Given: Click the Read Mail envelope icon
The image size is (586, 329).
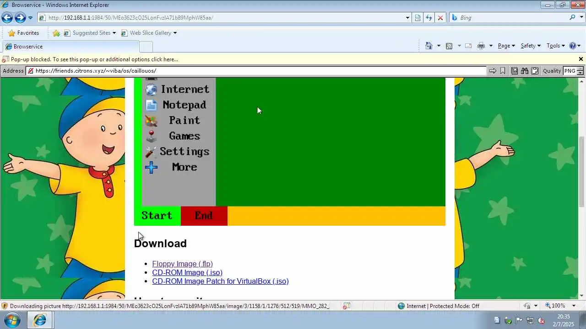Looking at the screenshot, I should click(468, 46).
